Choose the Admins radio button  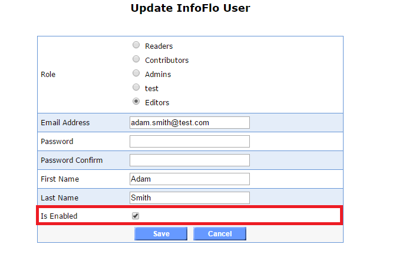(x=136, y=73)
